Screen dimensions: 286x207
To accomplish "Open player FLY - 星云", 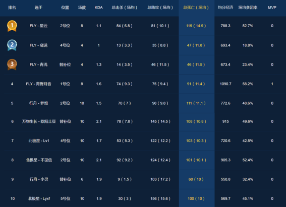I will point(38,26).
